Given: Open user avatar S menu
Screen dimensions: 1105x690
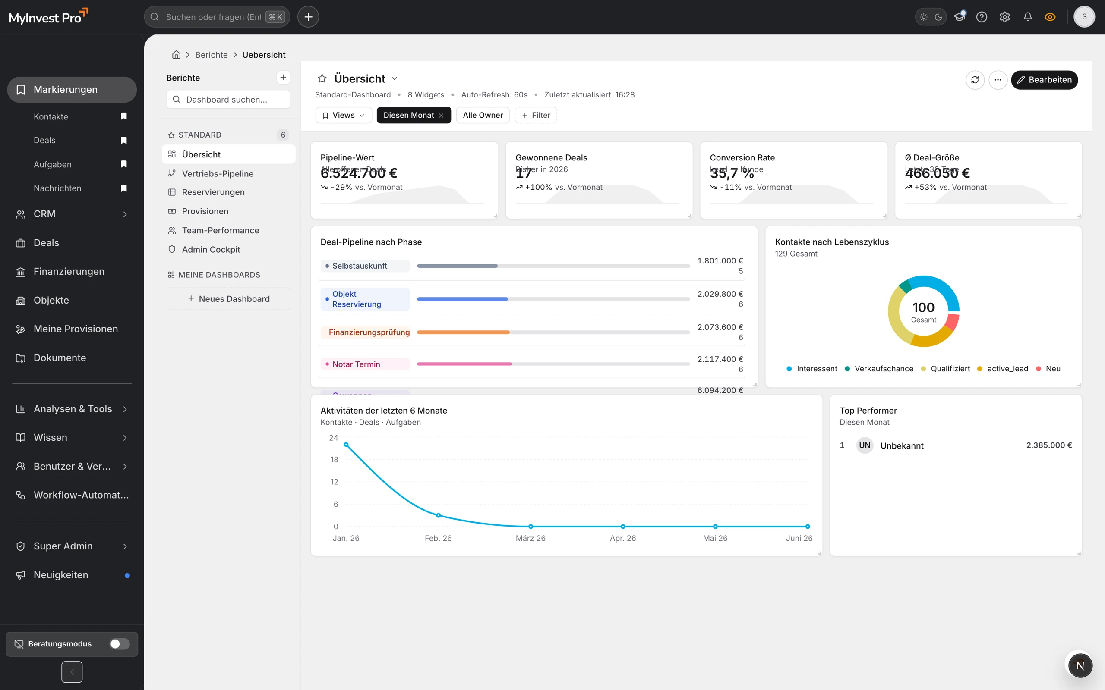Looking at the screenshot, I should click(x=1084, y=17).
